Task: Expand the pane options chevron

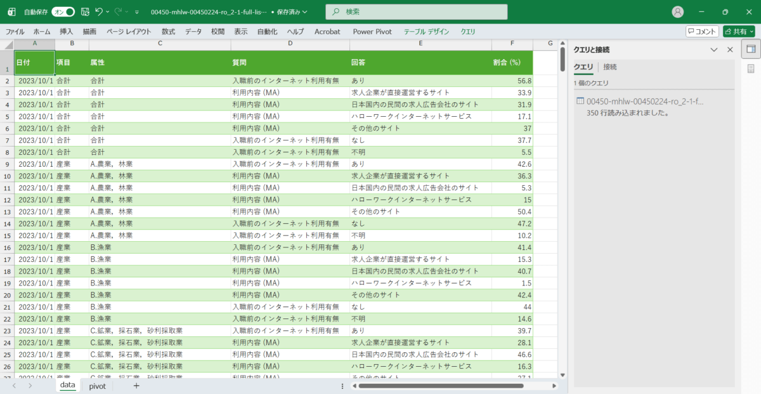Action: click(x=714, y=49)
